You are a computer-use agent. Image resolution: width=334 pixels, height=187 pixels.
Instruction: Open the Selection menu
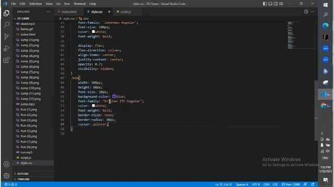(35, 4)
